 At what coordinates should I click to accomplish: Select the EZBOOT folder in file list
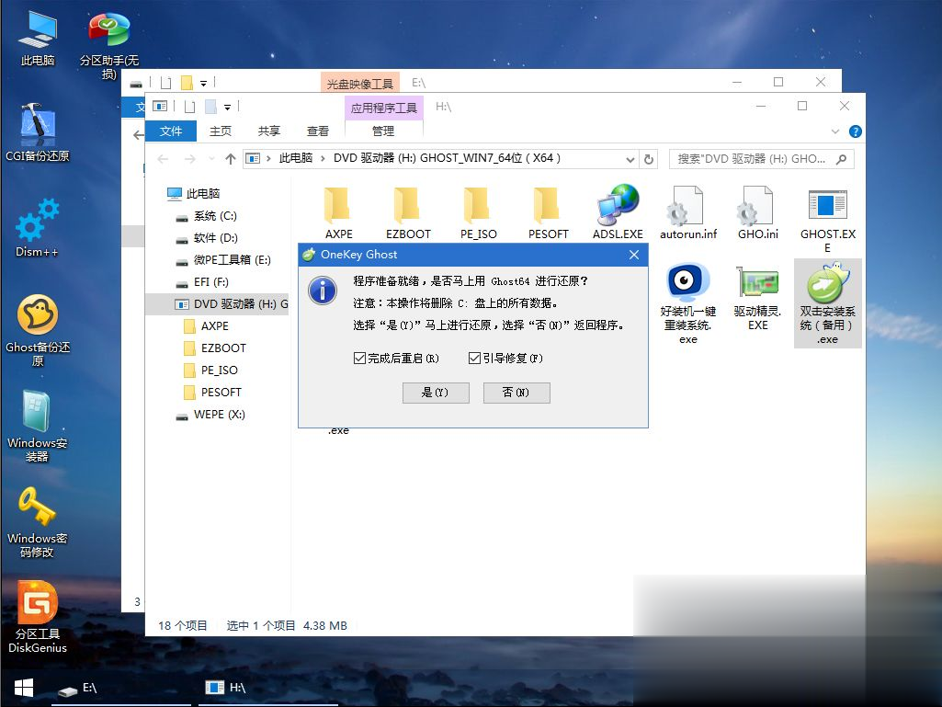point(408,212)
